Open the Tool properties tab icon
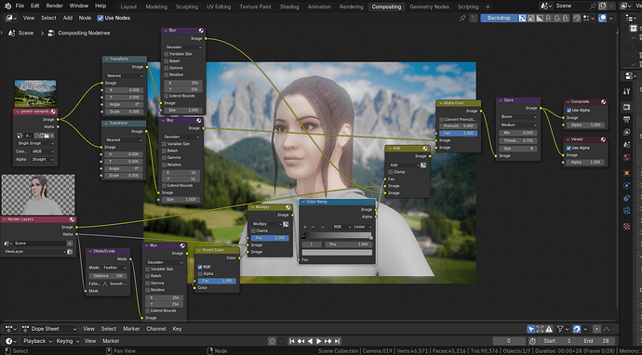The height and width of the screenshot is (355, 642). click(x=626, y=91)
